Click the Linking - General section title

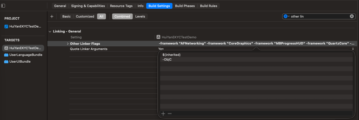point(67,31)
